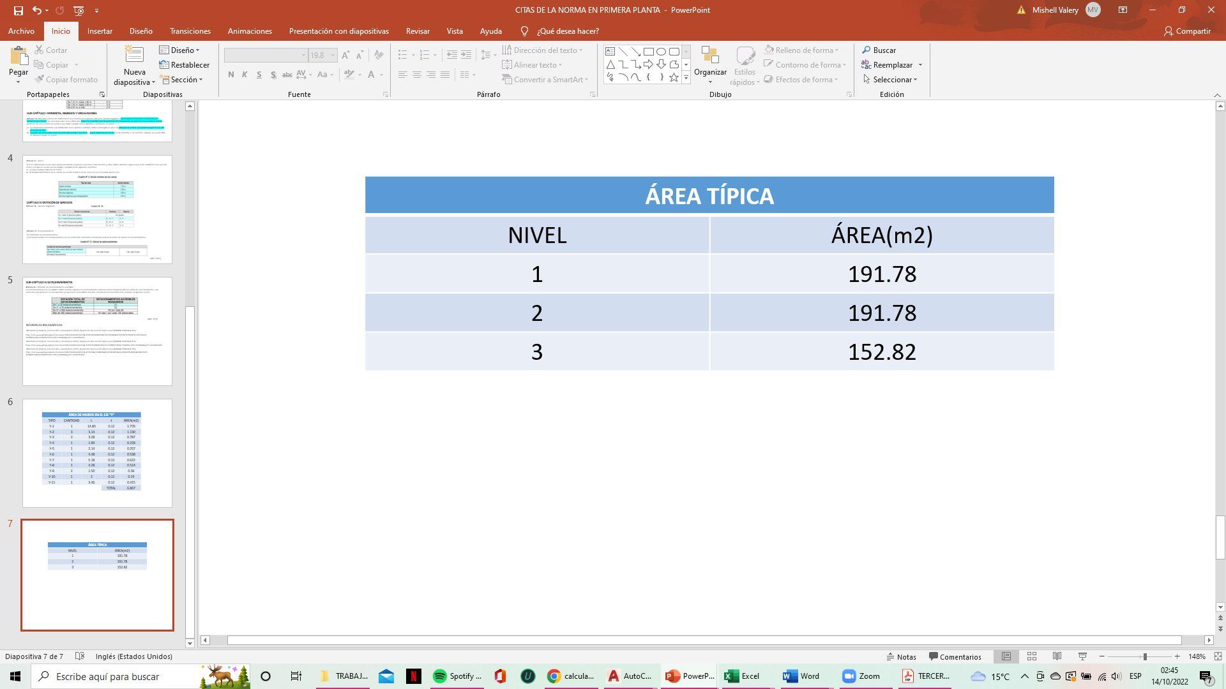The height and width of the screenshot is (689, 1226).
Task: Open the Insertar ribbon tab
Action: (x=100, y=31)
